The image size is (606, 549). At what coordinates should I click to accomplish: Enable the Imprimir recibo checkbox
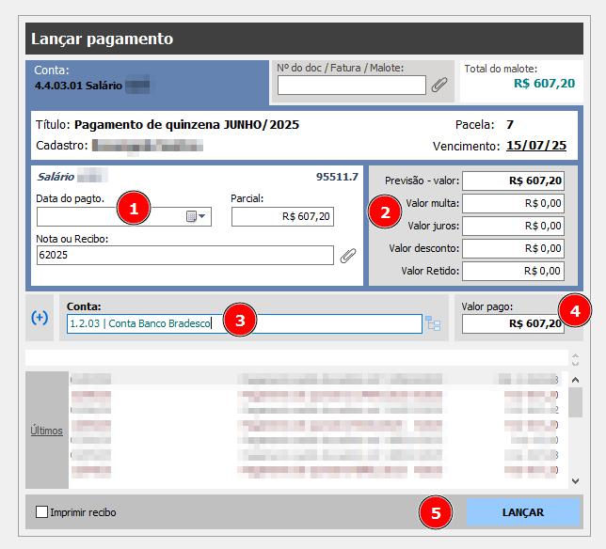click(41, 512)
